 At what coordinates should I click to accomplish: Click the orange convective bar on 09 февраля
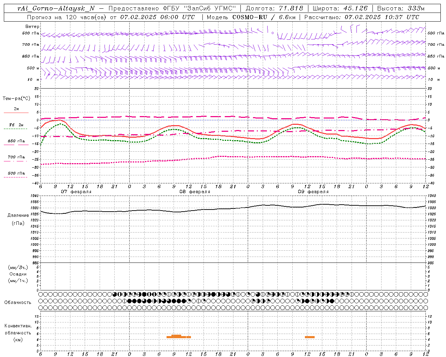pyautogui.click(x=310, y=337)
